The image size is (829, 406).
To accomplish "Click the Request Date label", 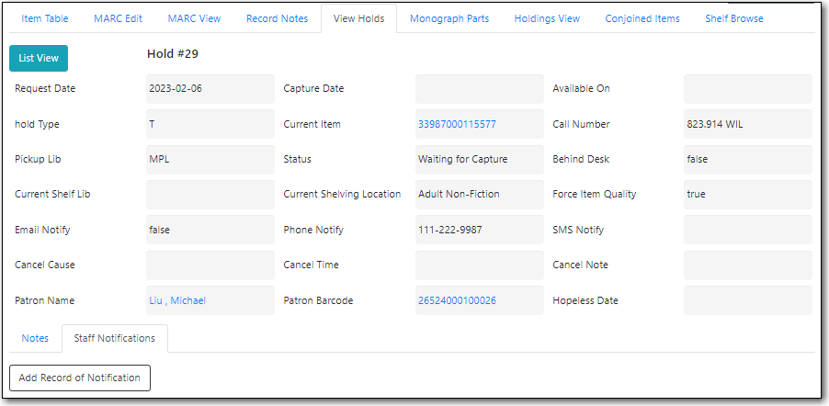I will pos(45,89).
